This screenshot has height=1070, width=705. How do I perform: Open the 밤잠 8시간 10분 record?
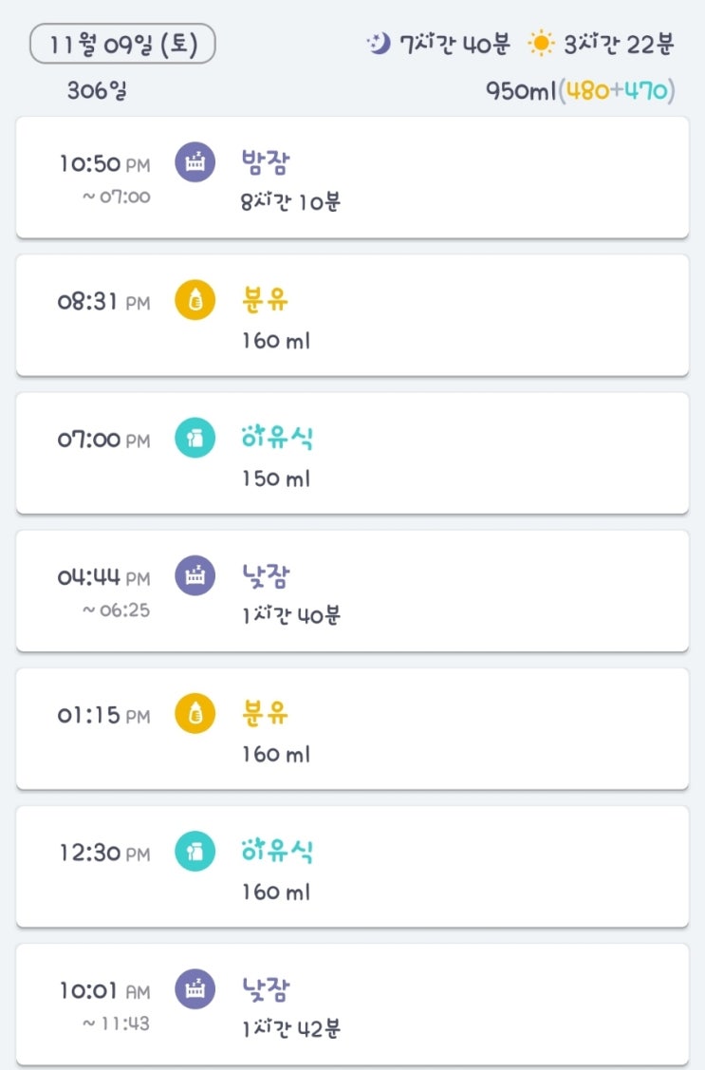click(427, 178)
